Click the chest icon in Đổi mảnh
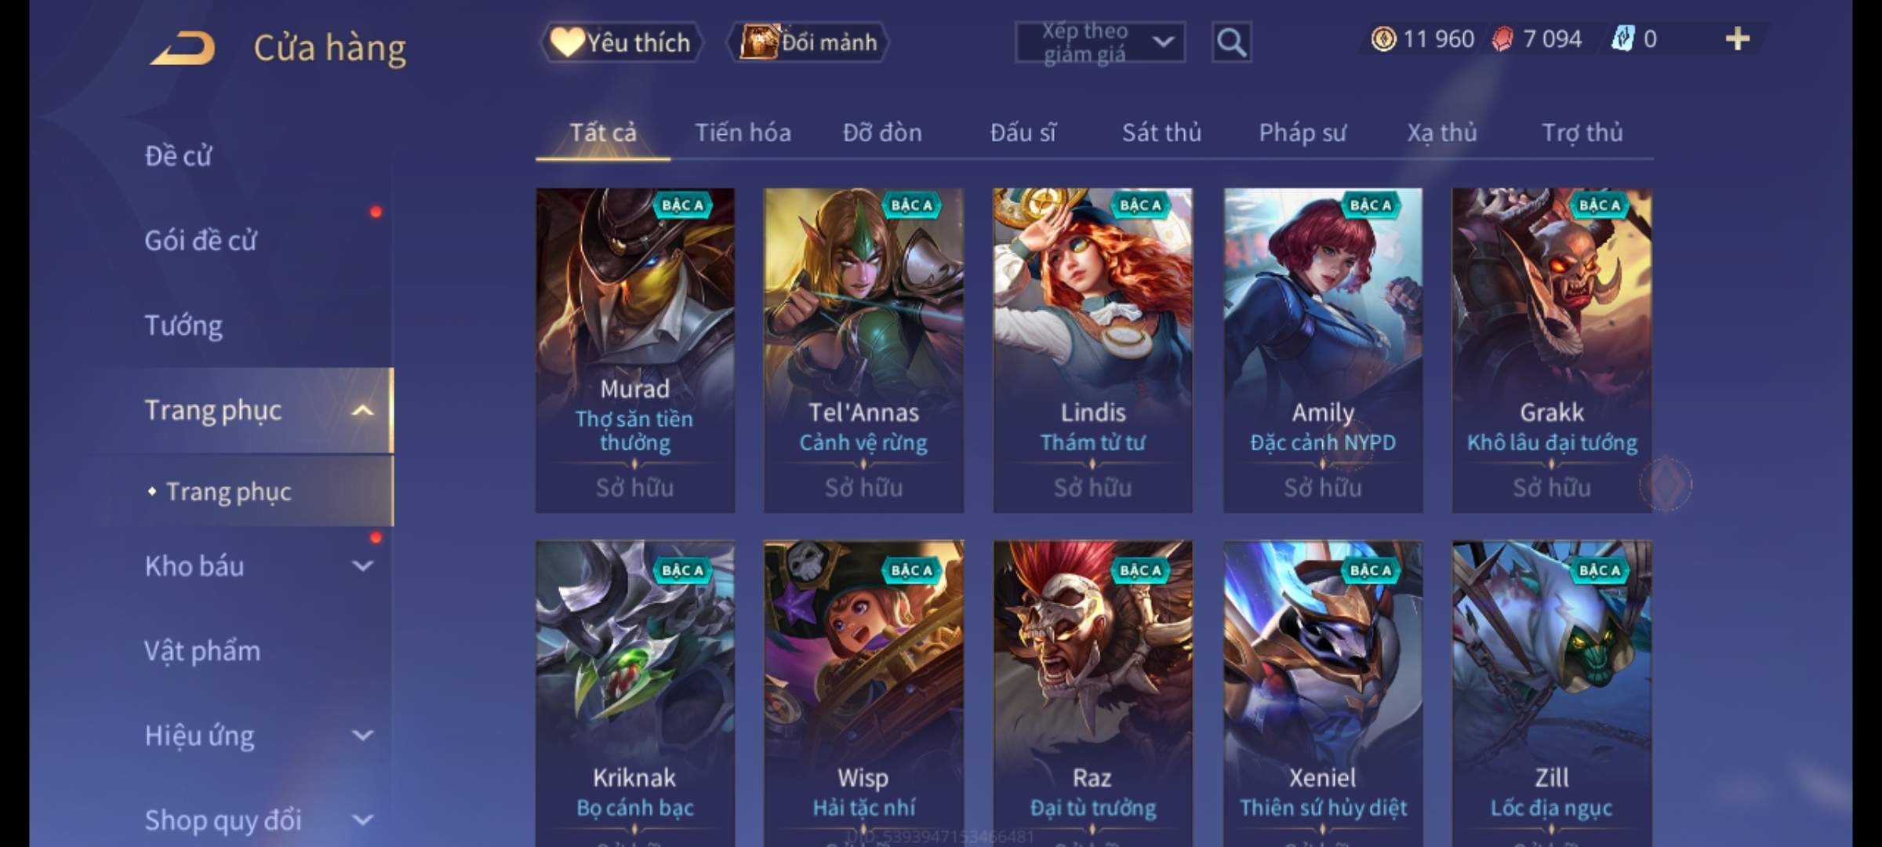Image resolution: width=1882 pixels, height=847 pixels. point(758,42)
